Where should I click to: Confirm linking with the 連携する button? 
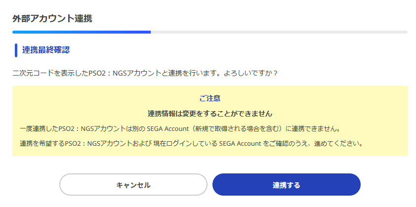pyautogui.click(x=286, y=185)
